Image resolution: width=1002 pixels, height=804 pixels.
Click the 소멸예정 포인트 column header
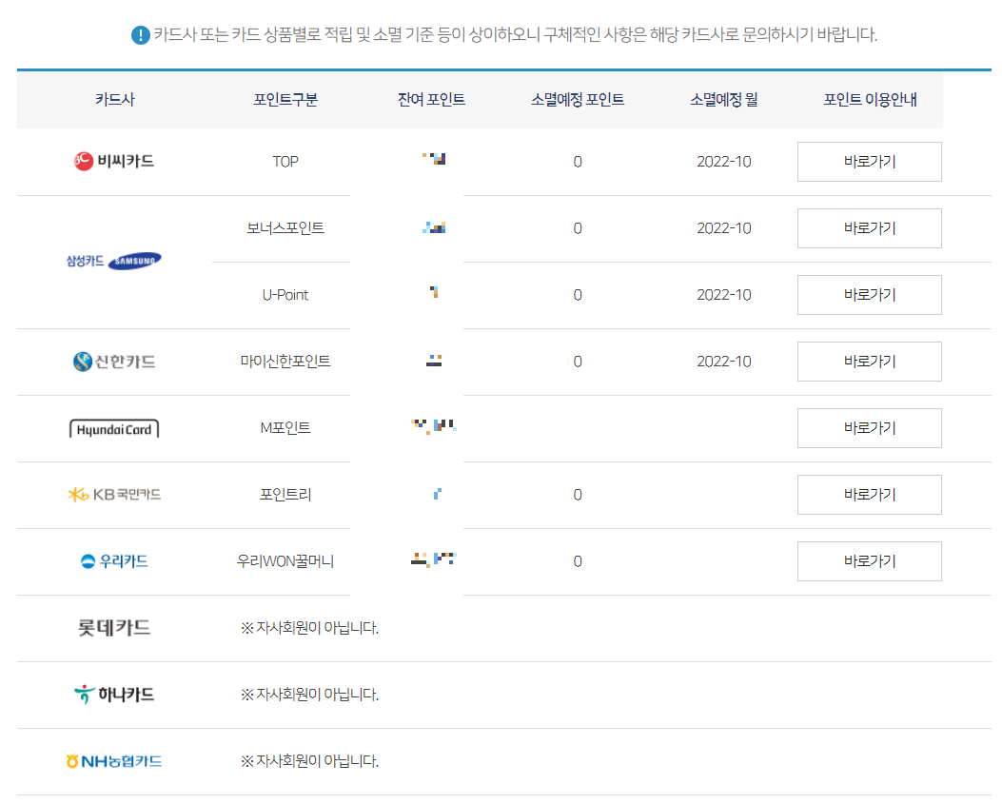(x=578, y=100)
